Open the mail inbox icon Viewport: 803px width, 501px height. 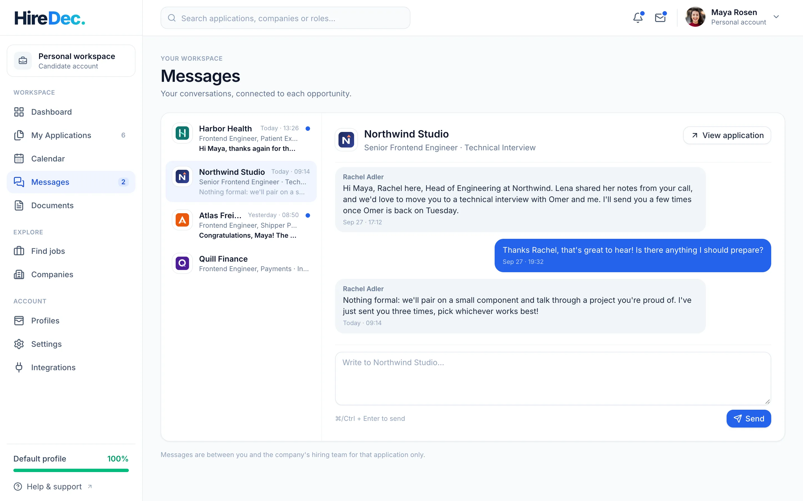[x=660, y=18]
